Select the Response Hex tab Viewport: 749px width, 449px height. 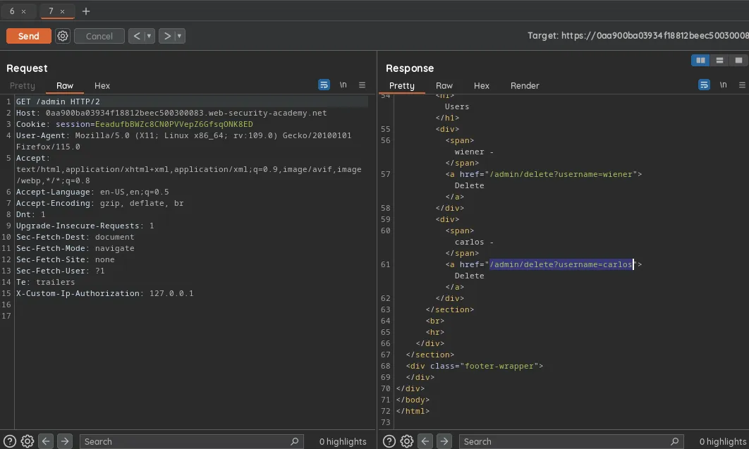pyautogui.click(x=482, y=85)
